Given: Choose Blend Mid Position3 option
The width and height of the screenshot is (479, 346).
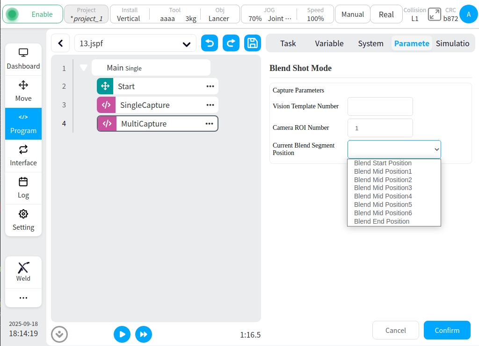Looking at the screenshot, I should point(383,188).
